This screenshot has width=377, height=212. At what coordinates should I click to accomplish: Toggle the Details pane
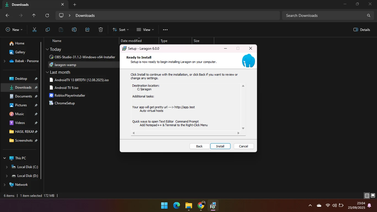tap(362, 30)
